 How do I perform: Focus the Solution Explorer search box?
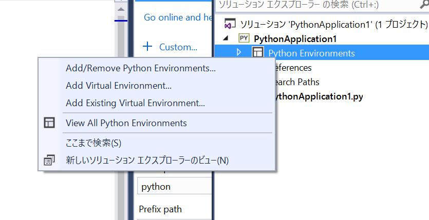(x=313, y=5)
